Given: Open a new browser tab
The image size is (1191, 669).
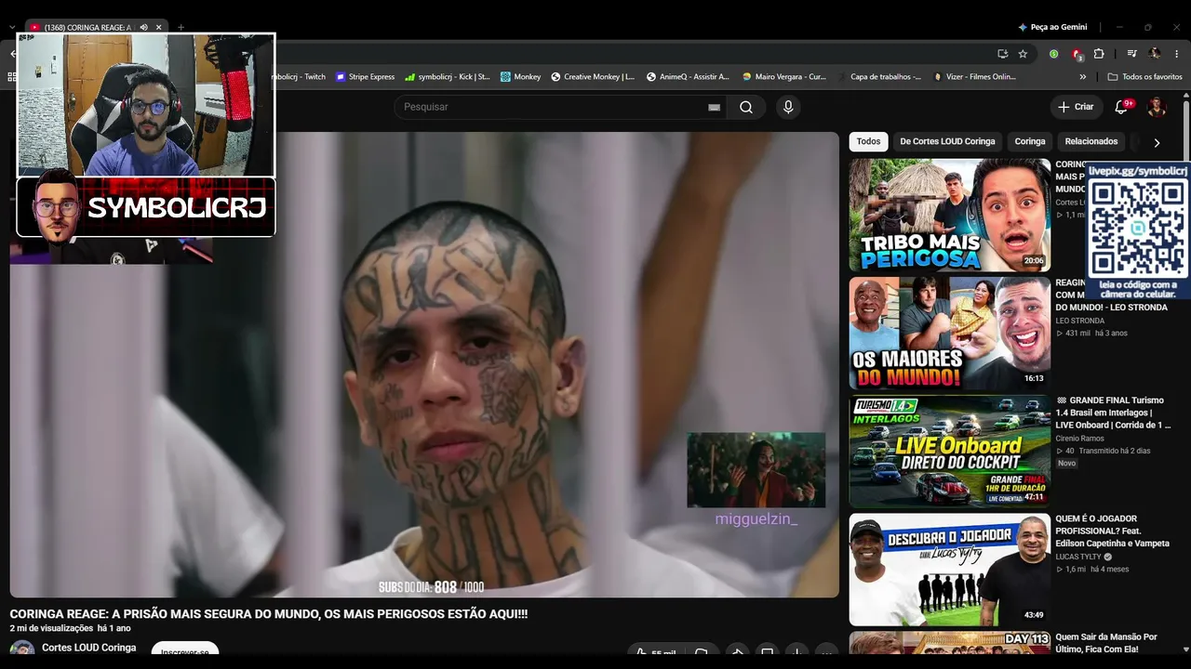Looking at the screenshot, I should pos(181,28).
